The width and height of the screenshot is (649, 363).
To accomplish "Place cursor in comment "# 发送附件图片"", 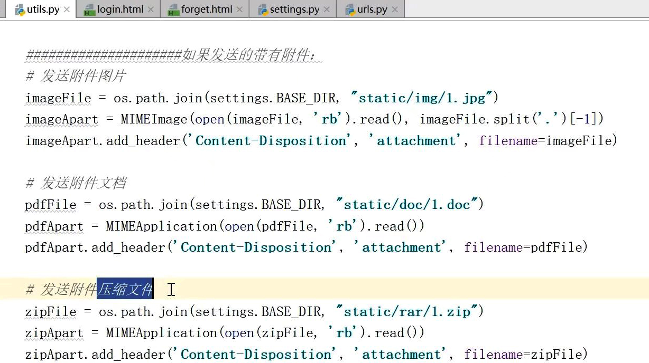I will pyautogui.click(x=76, y=77).
